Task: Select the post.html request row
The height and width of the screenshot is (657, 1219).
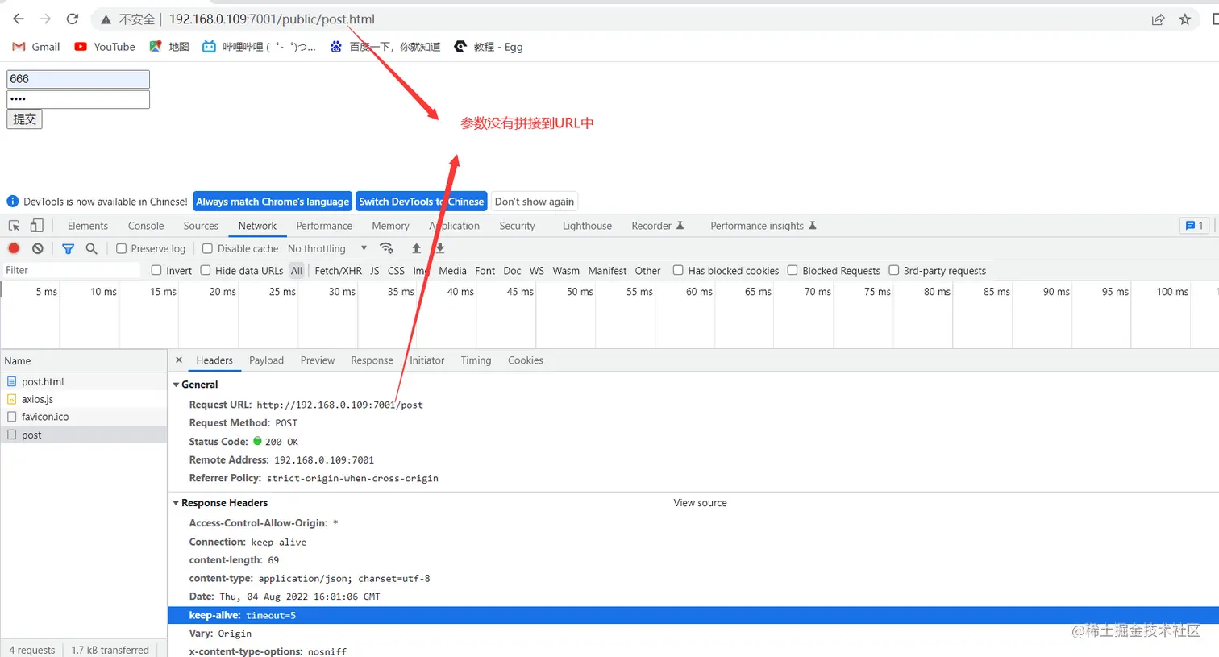Action: pos(84,381)
